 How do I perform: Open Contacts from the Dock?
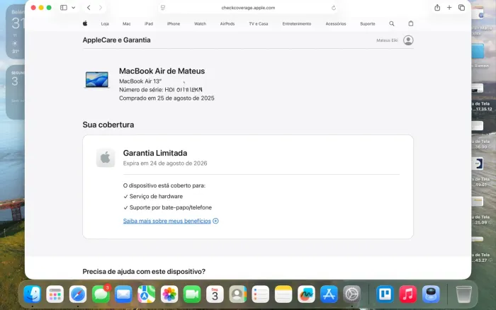coord(238,294)
